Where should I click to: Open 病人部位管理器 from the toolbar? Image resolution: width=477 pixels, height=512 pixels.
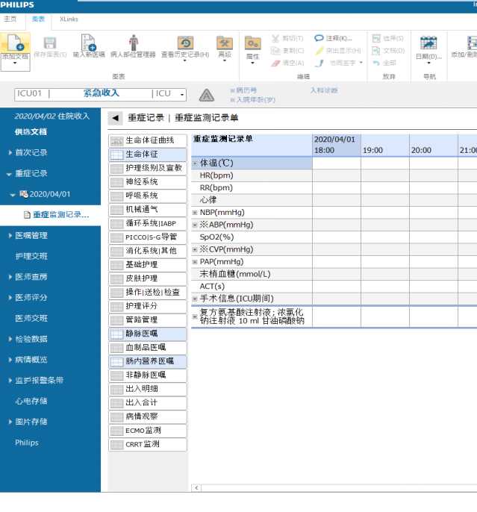(x=133, y=43)
